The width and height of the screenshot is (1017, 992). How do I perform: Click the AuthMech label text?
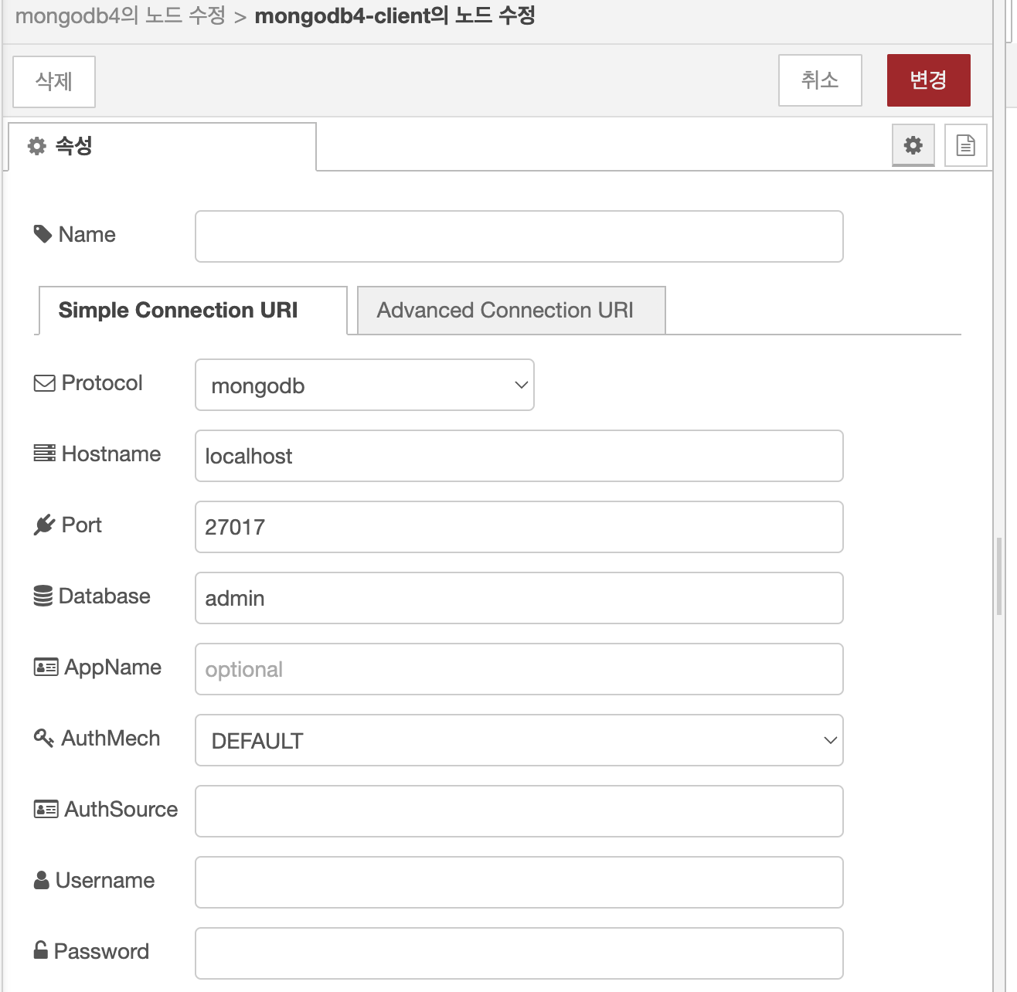tap(111, 738)
